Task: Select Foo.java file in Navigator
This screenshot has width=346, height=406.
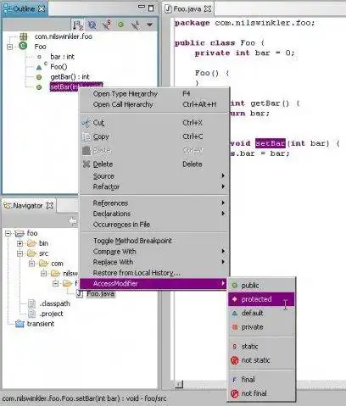Action: click(100, 294)
